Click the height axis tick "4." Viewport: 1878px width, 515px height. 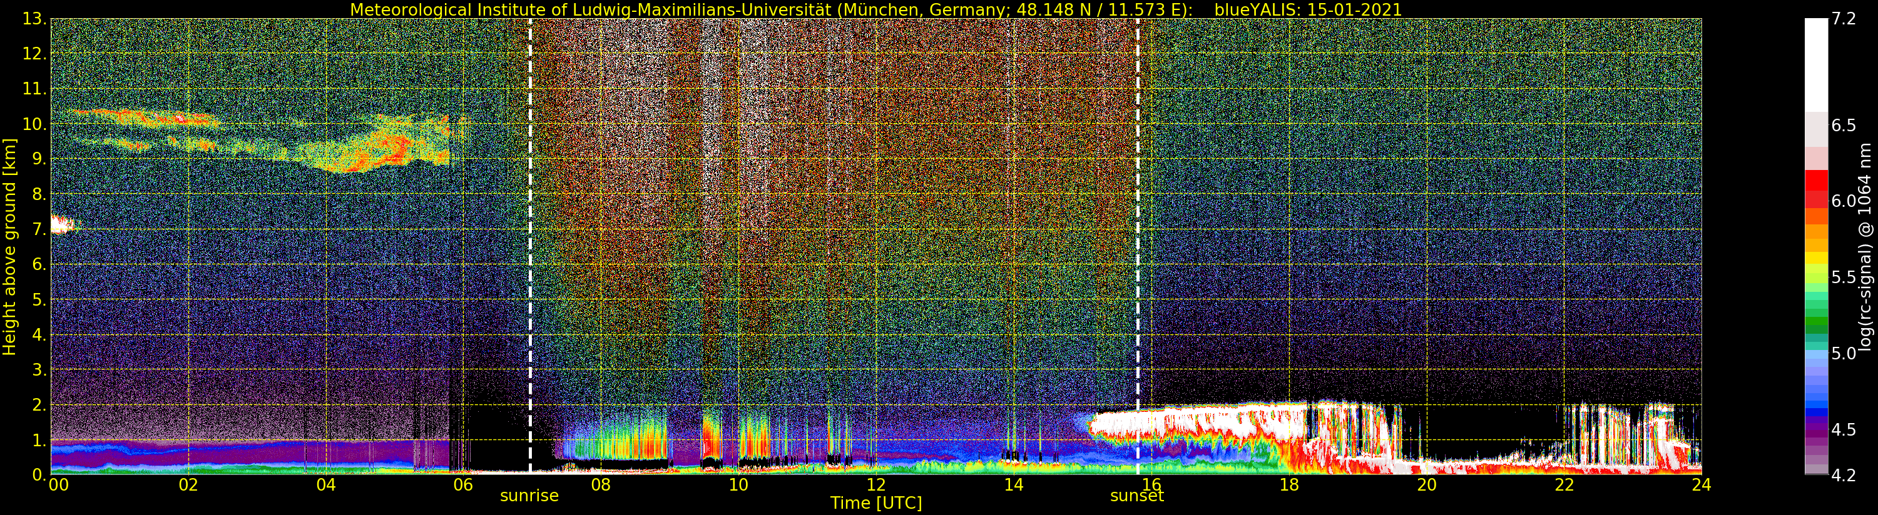pos(39,334)
